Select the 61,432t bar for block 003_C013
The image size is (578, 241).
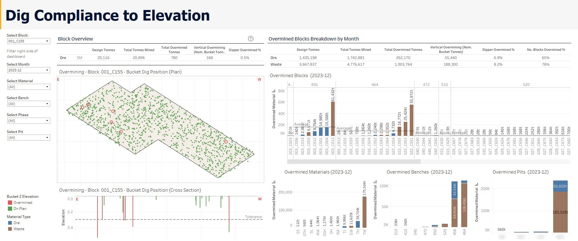click(333, 119)
